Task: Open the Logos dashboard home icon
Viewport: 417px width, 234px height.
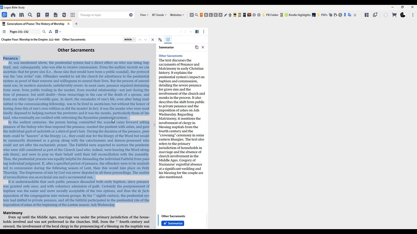Action: tap(13, 15)
